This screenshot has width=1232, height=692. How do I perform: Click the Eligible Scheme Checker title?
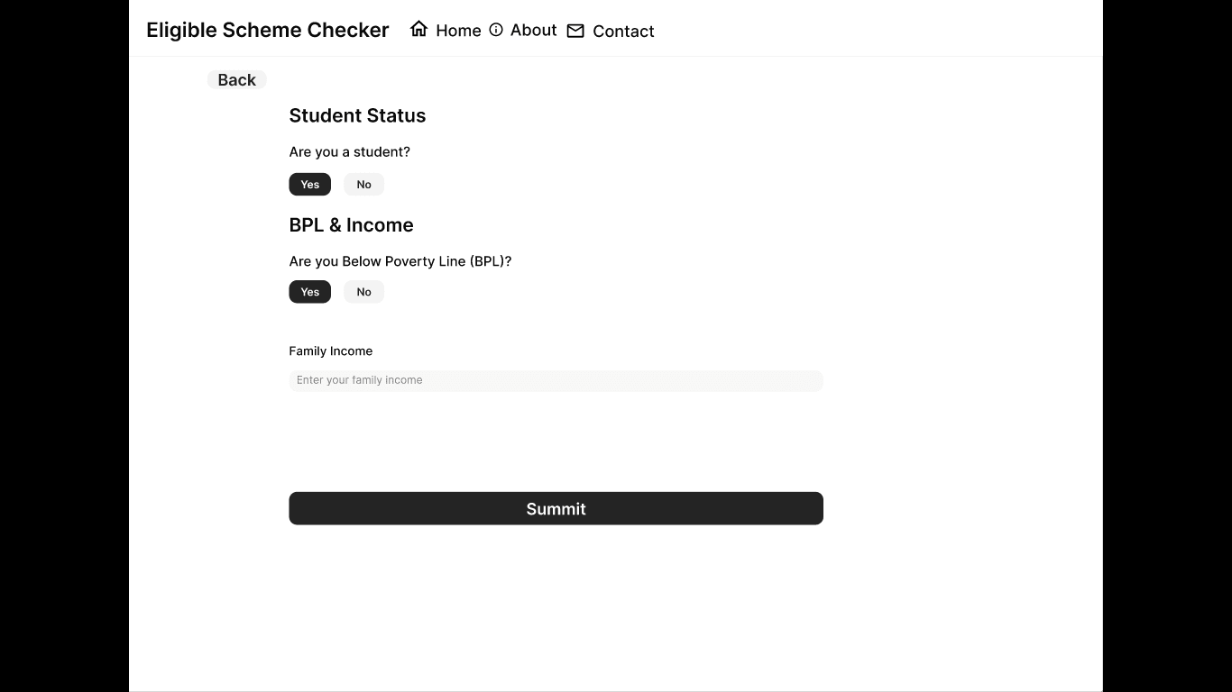click(267, 30)
